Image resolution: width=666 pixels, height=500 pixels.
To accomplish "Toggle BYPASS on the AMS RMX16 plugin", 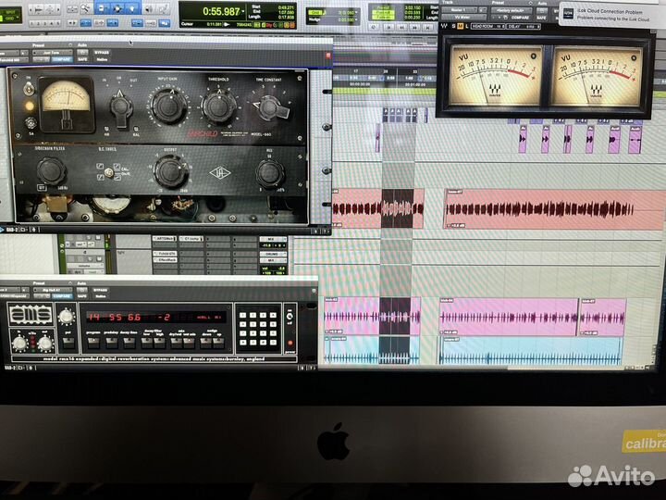I will coord(100,290).
